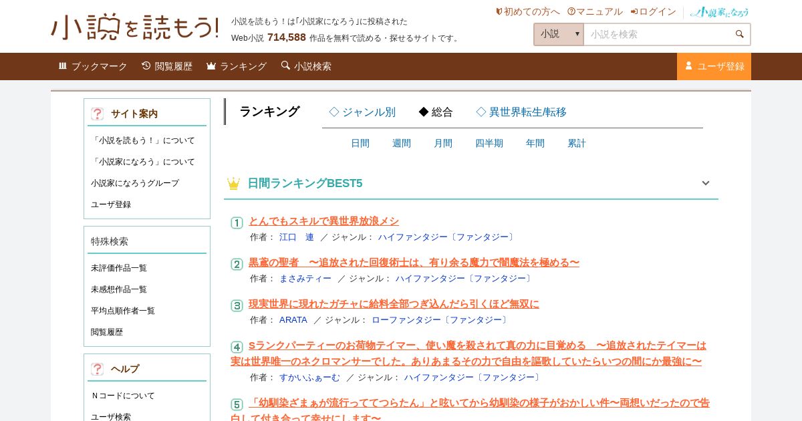Screen dimensions: 802x421
Task: Select the 週間 ranking period
Action: point(402,143)
